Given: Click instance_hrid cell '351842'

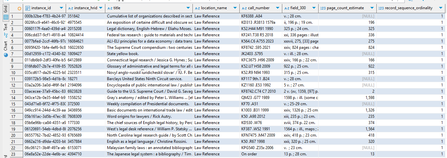Looking at the screenshot, I should pos(86,16).
